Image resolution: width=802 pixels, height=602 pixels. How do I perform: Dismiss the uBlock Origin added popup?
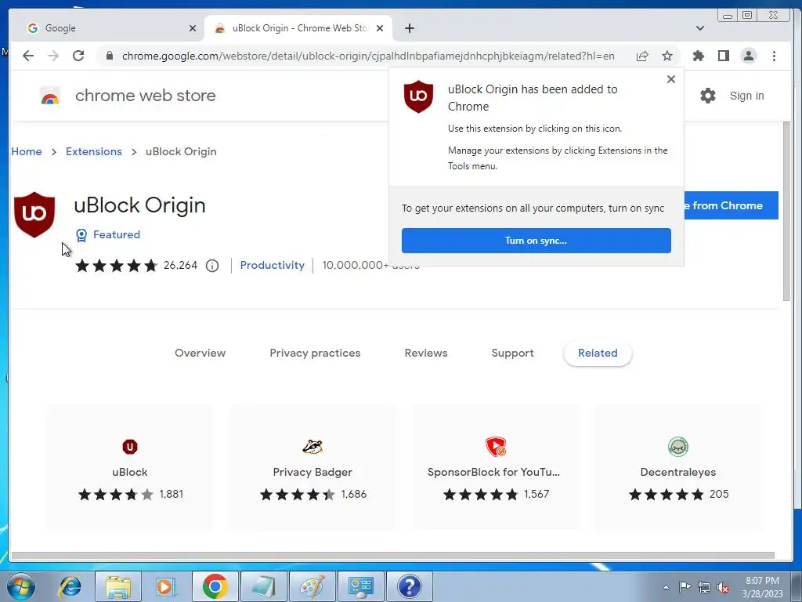tap(671, 79)
